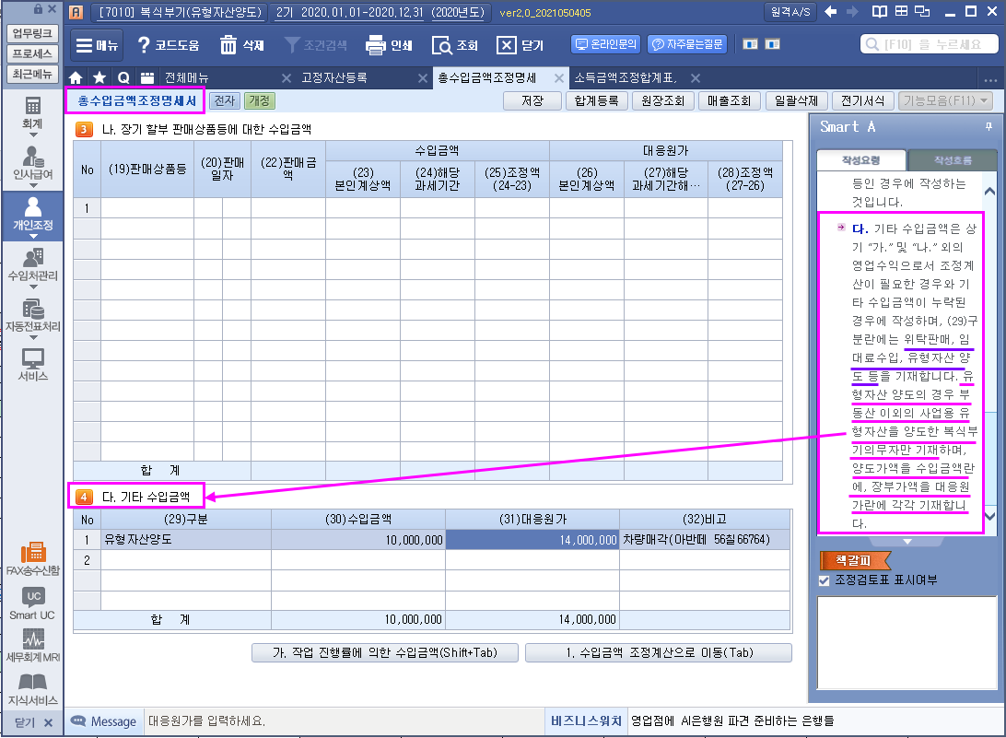Click the 저장 button
1006x738 pixels.
pyautogui.click(x=532, y=101)
